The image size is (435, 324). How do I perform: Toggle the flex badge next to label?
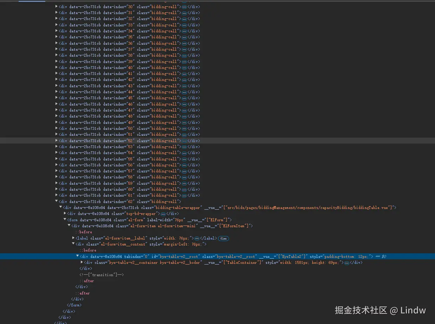(x=223, y=239)
